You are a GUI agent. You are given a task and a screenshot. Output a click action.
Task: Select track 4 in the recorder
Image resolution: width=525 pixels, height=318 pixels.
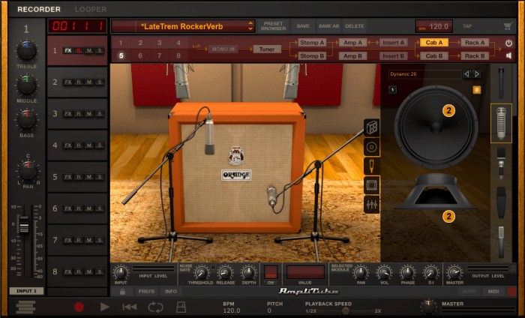point(77,145)
